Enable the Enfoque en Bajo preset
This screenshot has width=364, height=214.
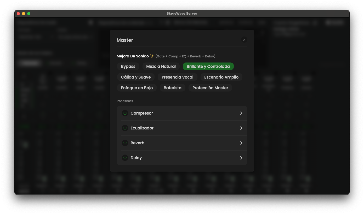coord(137,88)
